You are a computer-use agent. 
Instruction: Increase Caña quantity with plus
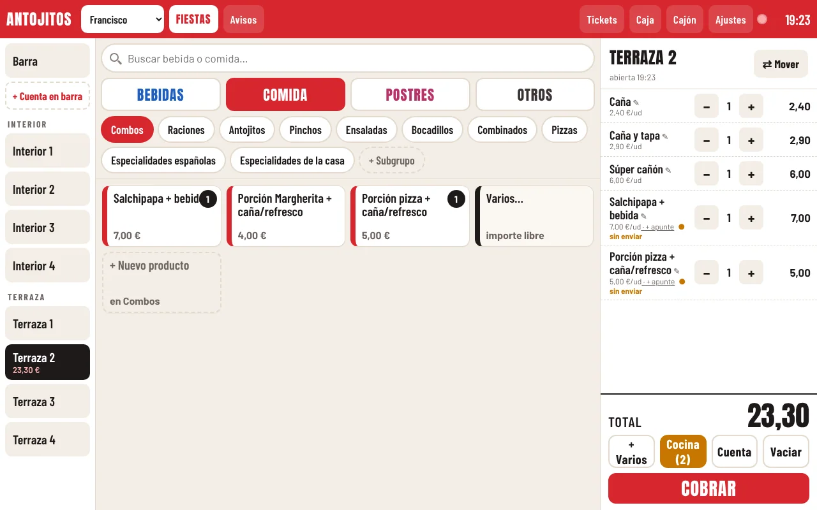pos(751,106)
